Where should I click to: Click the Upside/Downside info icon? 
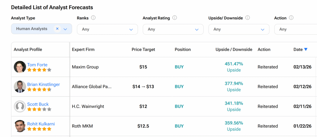pyautogui.click(x=248, y=18)
